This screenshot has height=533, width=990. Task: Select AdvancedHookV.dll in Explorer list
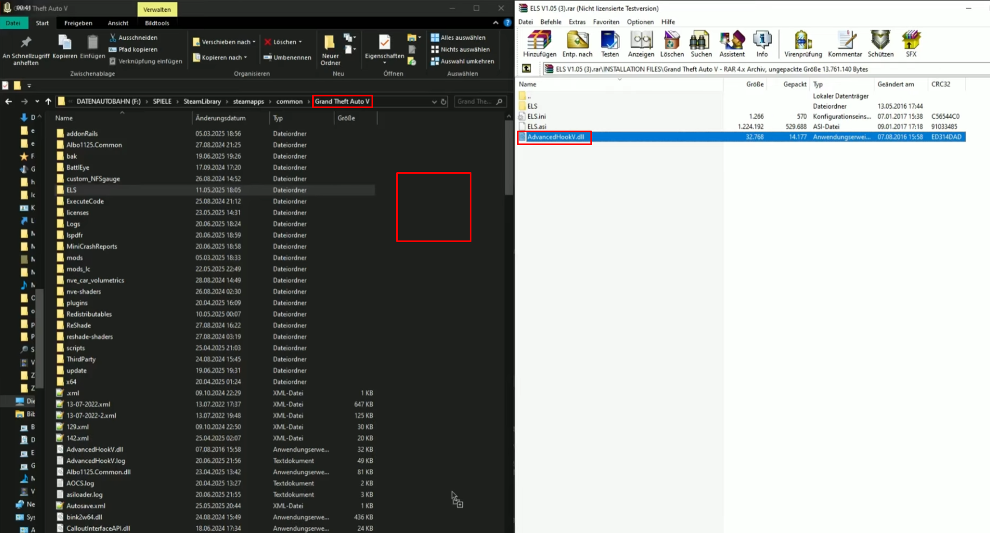pyautogui.click(x=215, y=449)
